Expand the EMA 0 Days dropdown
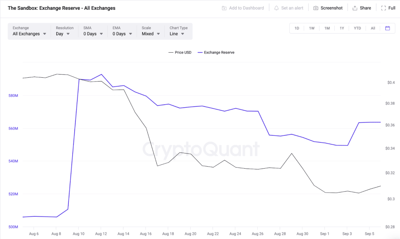The width and height of the screenshot is (400, 239). (122, 31)
